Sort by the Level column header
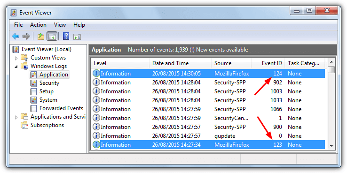The image size is (347, 173). point(120,63)
